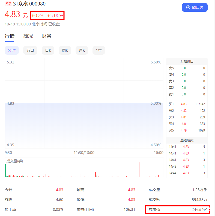Image resolution: width=215 pixels, height=216 pixels.
Task: Click the 卖1 order book row
Action: tap(187, 94)
